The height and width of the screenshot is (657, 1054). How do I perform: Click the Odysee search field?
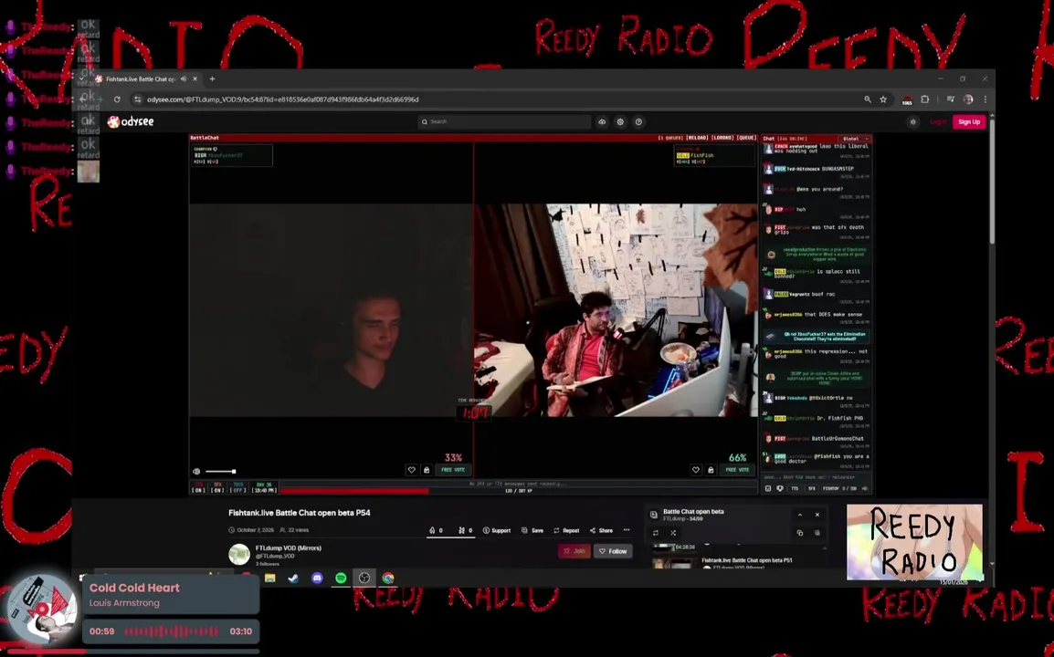[504, 121]
